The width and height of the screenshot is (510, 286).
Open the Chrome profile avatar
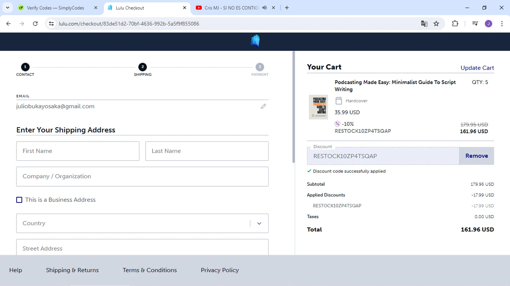click(489, 24)
